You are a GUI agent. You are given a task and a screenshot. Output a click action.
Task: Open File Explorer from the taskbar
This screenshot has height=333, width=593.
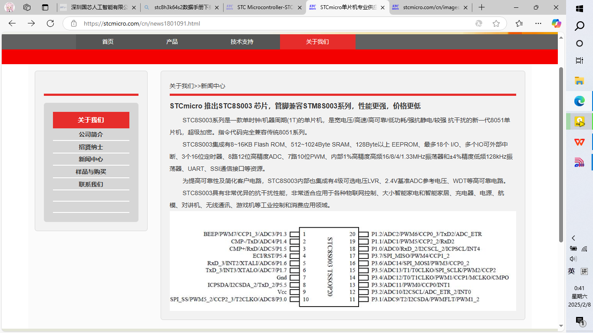580,81
